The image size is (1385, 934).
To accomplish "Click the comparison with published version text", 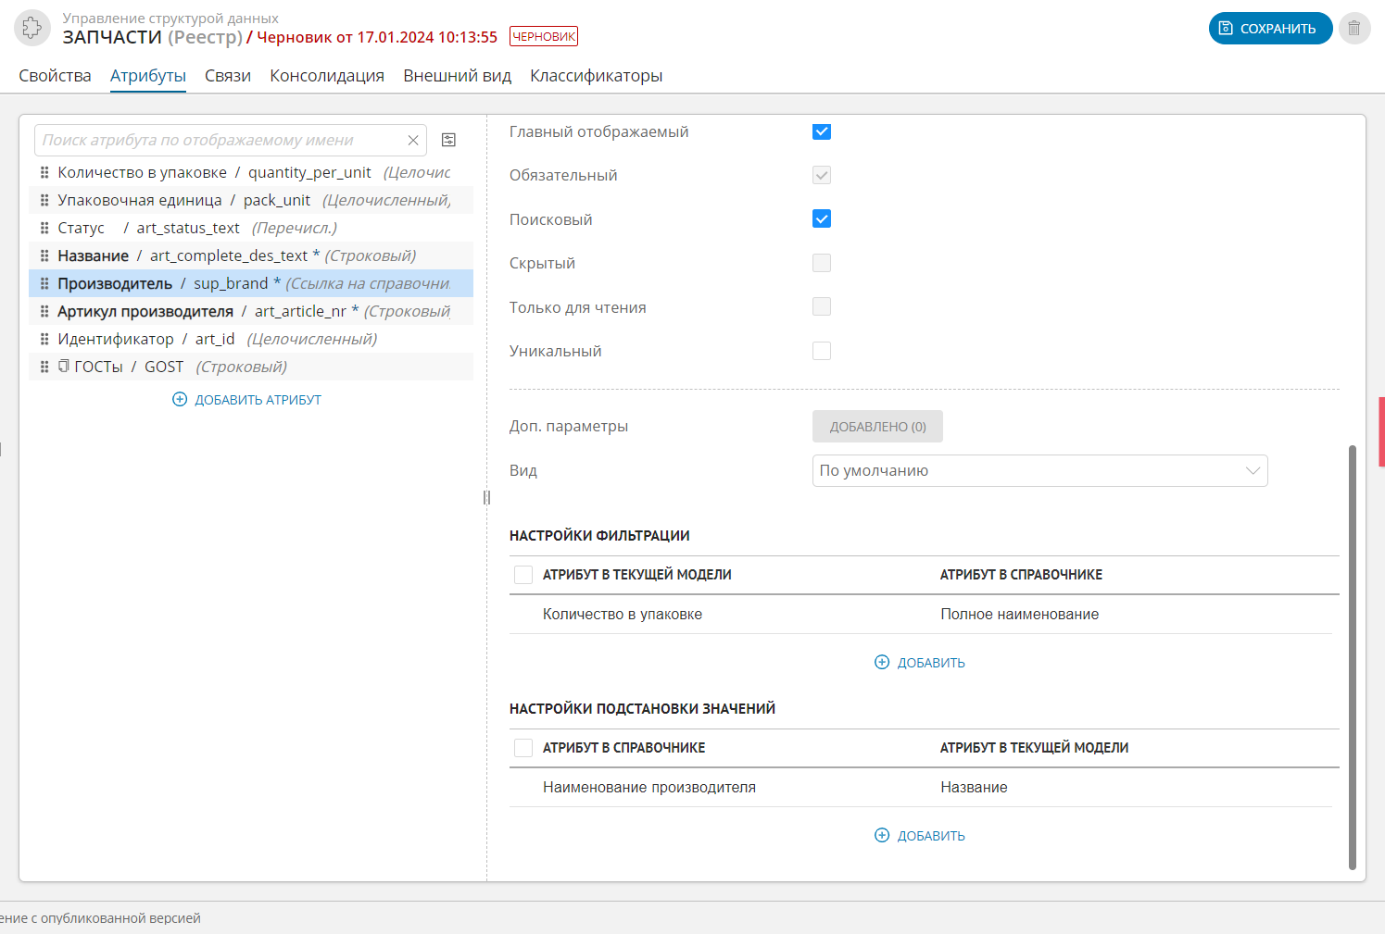I will [100, 918].
